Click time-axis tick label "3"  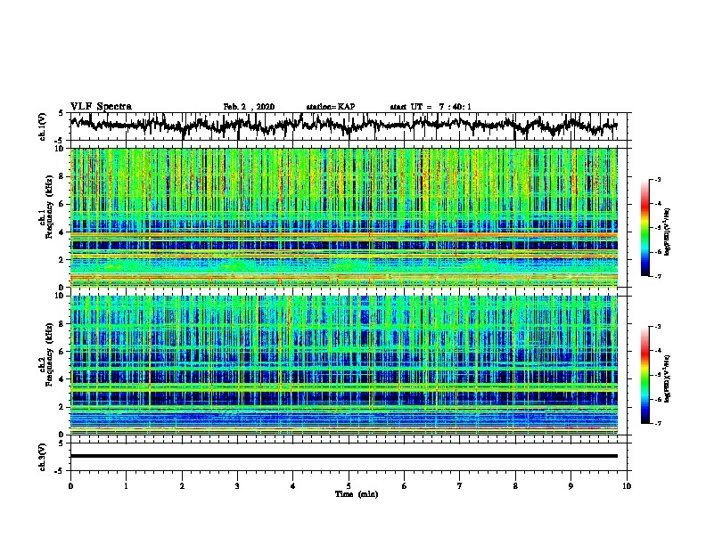(237, 486)
